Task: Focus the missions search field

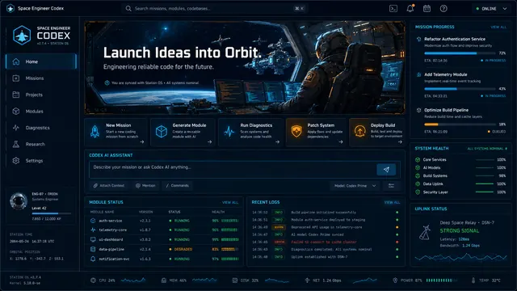Action: tap(214, 9)
